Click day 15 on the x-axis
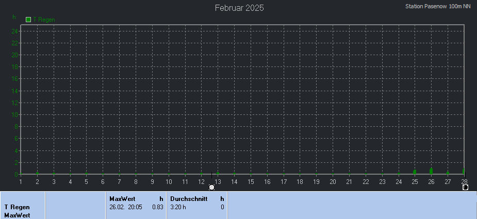Screen dimensions: 477x219 coord(251,182)
